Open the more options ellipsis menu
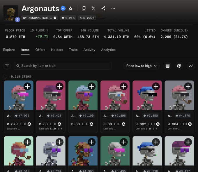The width and height of the screenshot is (198, 172). pos(113,8)
